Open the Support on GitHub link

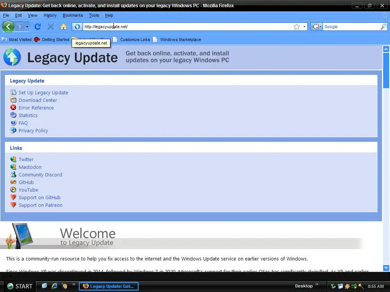[x=40, y=198]
